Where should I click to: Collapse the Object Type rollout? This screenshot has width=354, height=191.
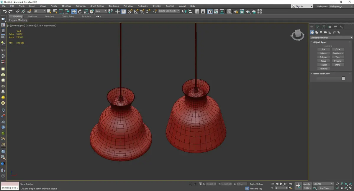coord(319,42)
